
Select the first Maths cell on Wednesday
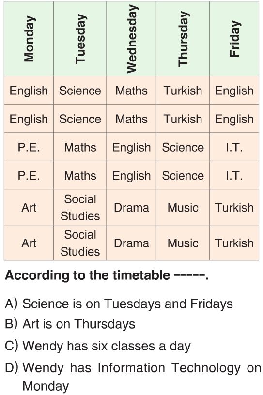point(131,91)
